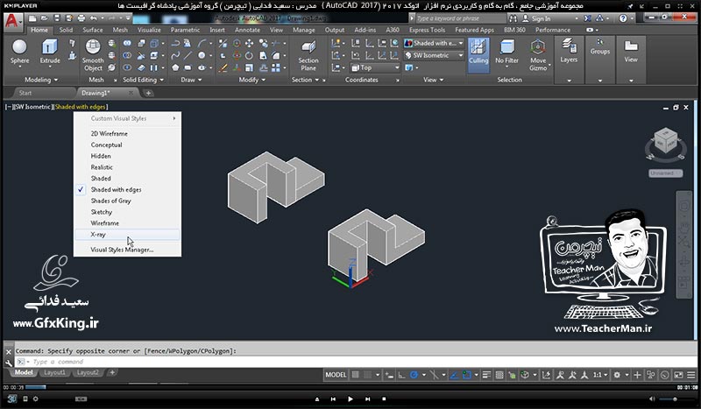
Task: Click the search binoculars icon
Action: point(513,18)
